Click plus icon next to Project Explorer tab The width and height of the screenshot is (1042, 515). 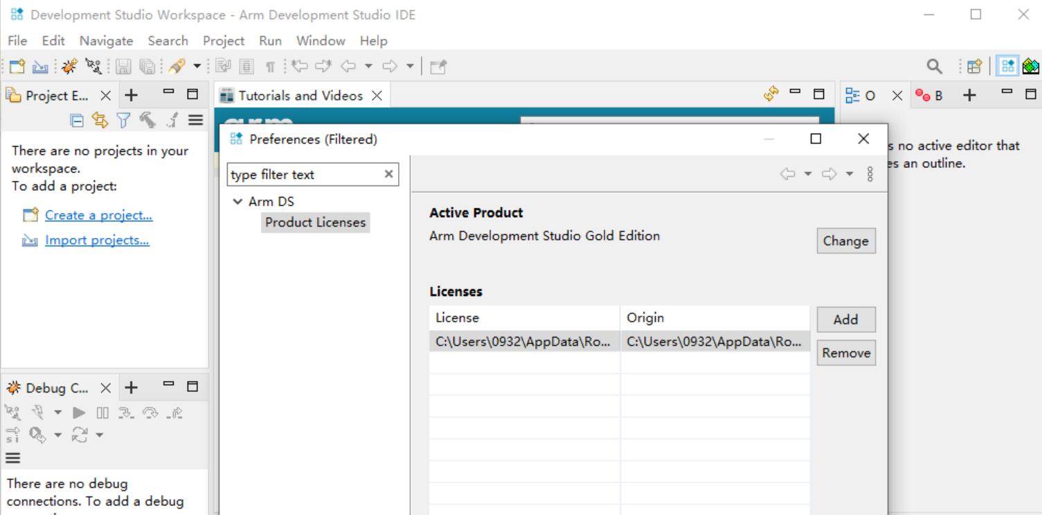point(131,95)
